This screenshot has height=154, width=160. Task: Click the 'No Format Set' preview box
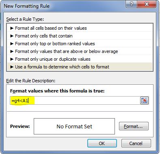click(74, 126)
